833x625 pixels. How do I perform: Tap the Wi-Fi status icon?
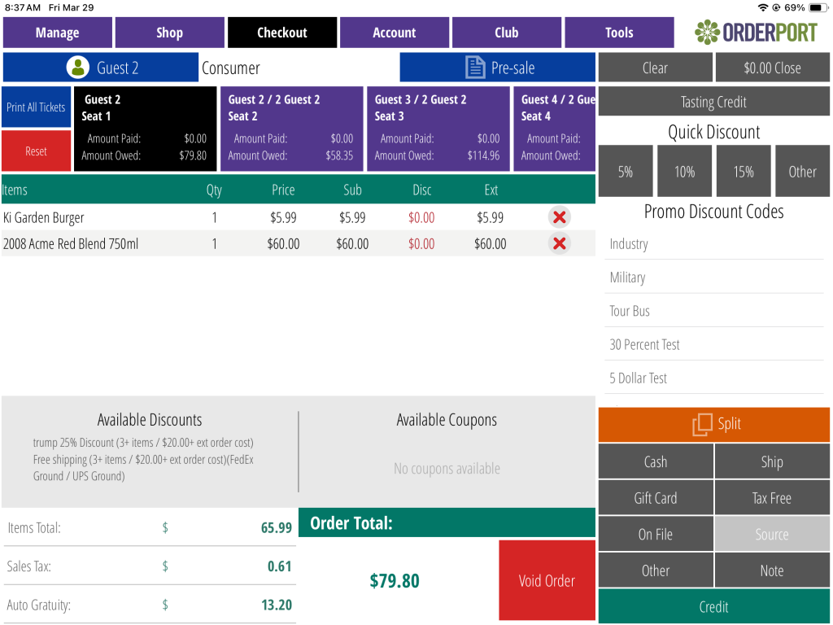click(x=762, y=7)
